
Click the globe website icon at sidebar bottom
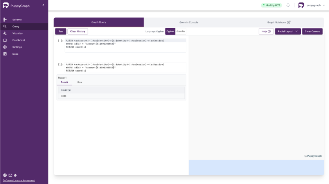point(5,175)
